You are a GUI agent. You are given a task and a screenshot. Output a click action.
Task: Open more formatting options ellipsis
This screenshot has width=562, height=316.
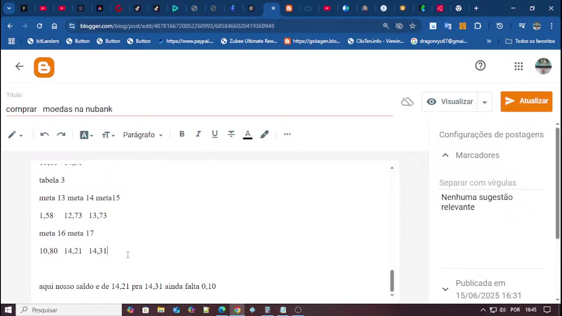[x=287, y=134]
